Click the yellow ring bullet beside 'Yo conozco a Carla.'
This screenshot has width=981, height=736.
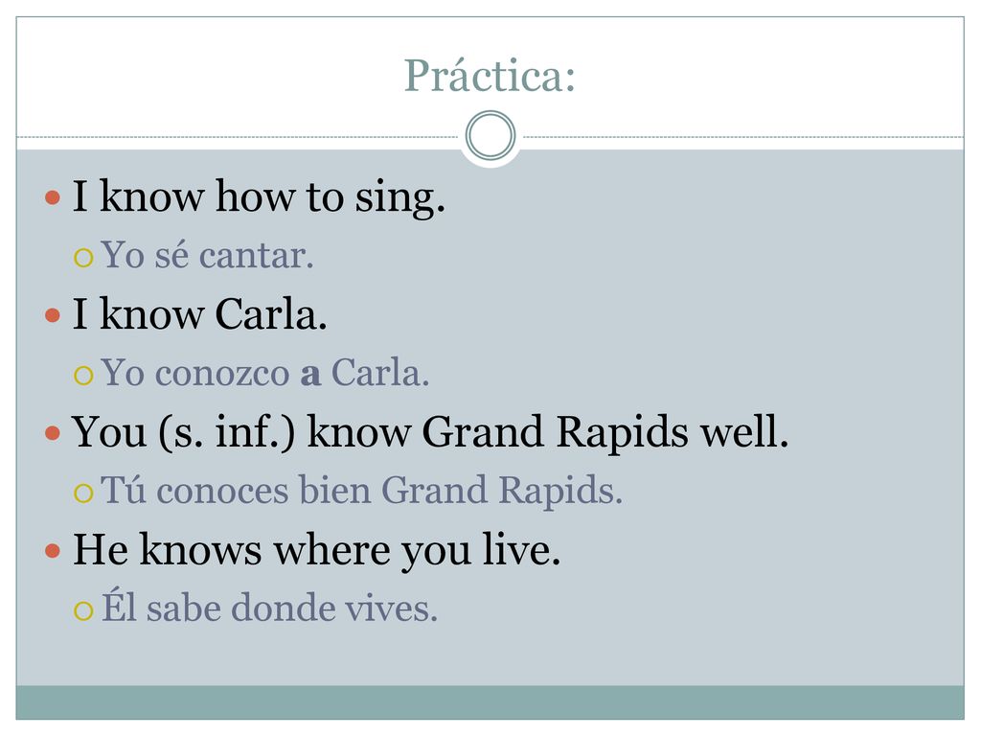click(x=83, y=375)
